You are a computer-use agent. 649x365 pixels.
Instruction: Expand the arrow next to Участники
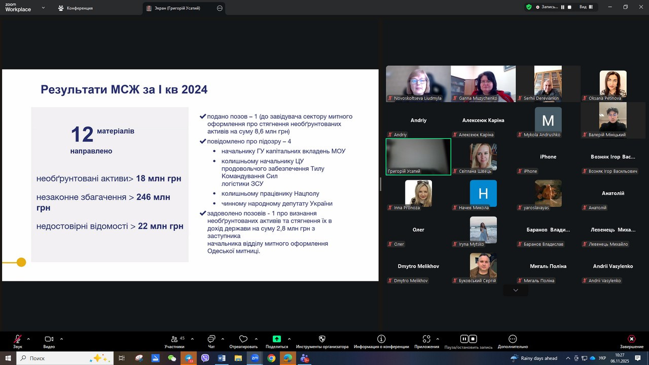(x=192, y=339)
